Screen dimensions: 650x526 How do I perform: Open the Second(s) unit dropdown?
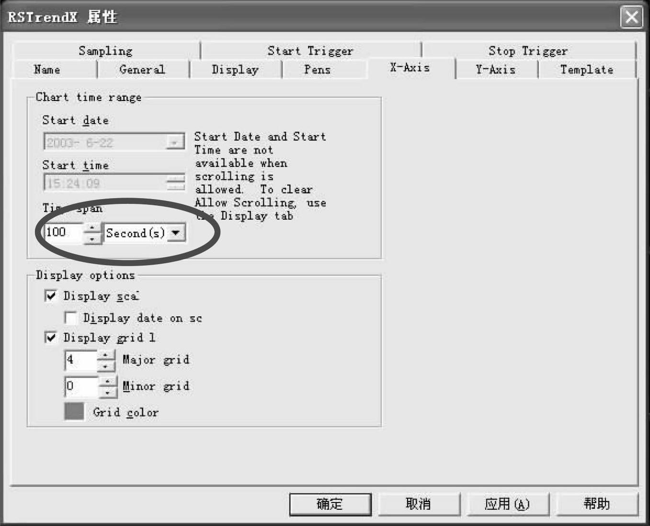click(176, 233)
